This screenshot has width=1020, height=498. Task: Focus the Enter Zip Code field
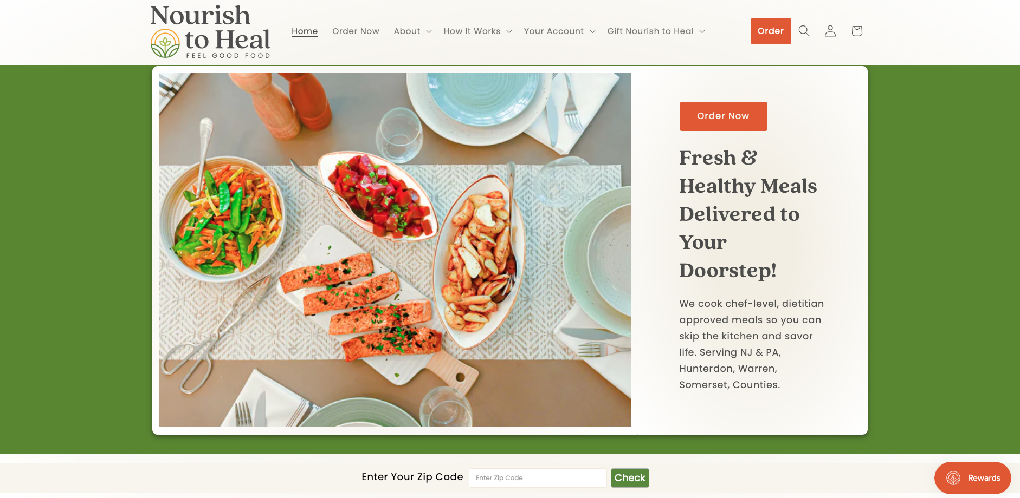coord(538,478)
